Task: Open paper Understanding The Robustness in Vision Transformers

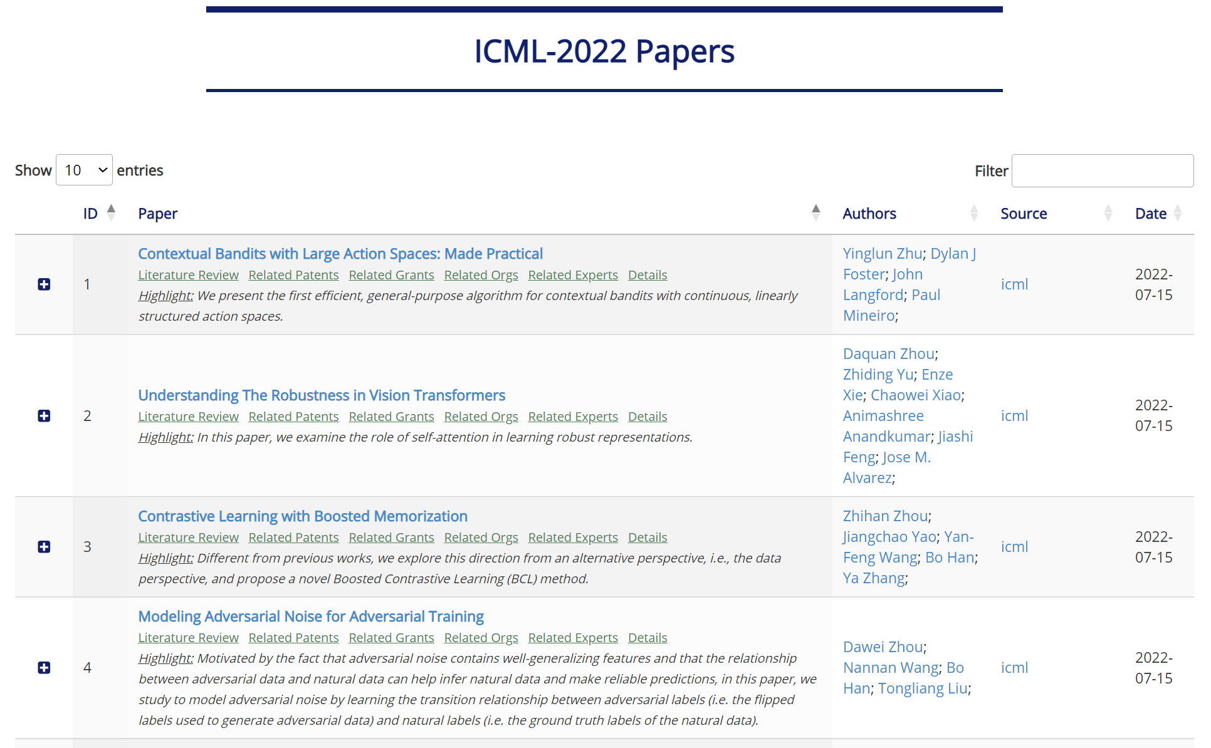Action: [322, 395]
